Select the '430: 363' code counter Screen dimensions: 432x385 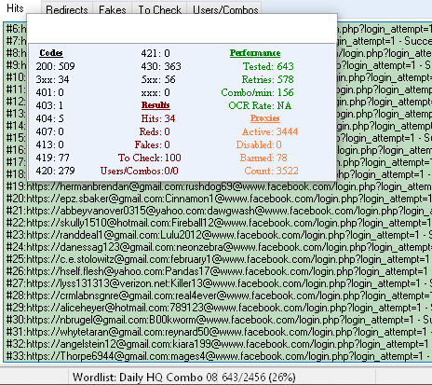(161, 66)
